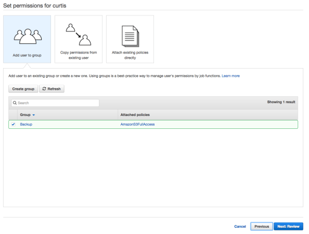Click the magnifier icon in search box
Screen dimensions: 309x234
tap(15, 103)
